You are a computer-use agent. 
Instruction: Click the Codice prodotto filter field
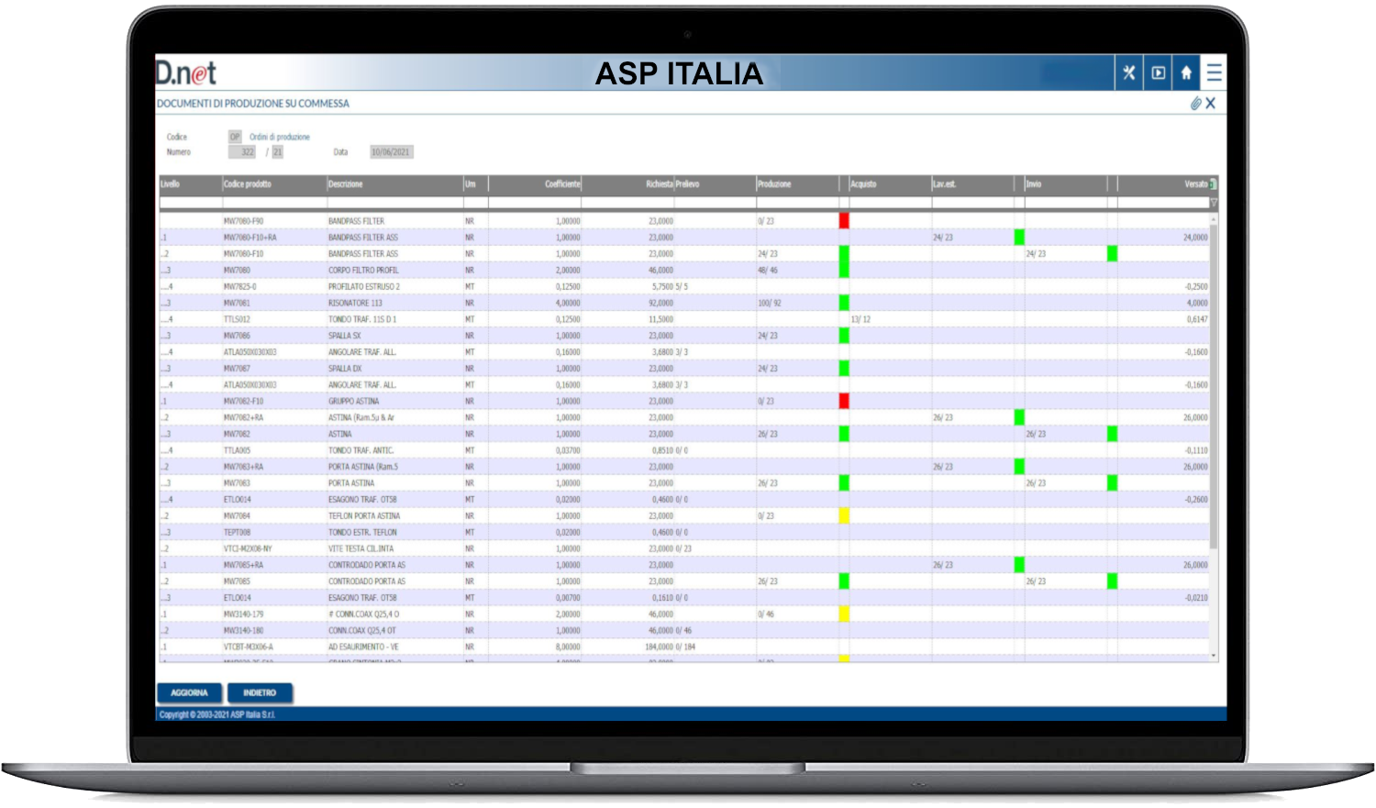(273, 203)
